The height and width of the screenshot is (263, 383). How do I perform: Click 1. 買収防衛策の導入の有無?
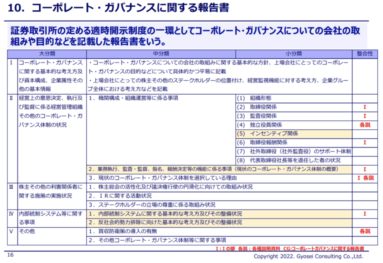pos(219,232)
